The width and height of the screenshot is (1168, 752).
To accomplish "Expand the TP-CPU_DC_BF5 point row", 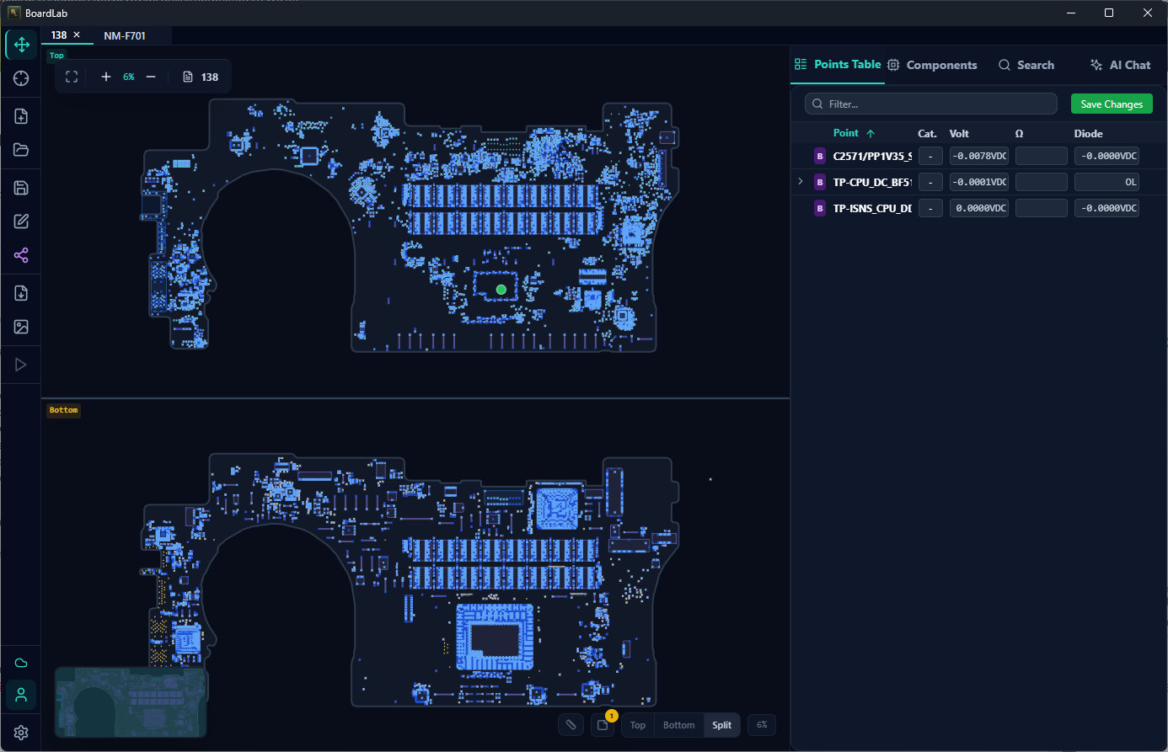I will point(800,181).
